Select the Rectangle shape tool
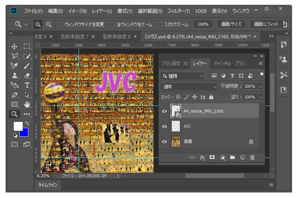The width and height of the screenshot is (298, 198). [15, 104]
